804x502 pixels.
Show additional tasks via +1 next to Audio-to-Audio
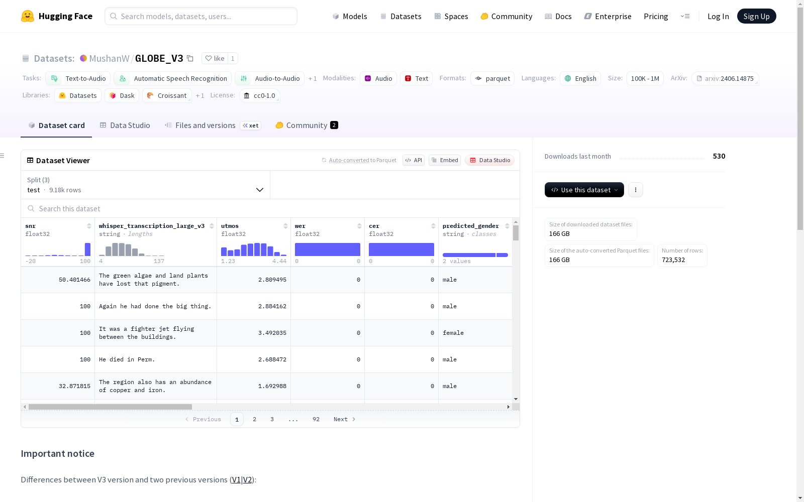313,78
